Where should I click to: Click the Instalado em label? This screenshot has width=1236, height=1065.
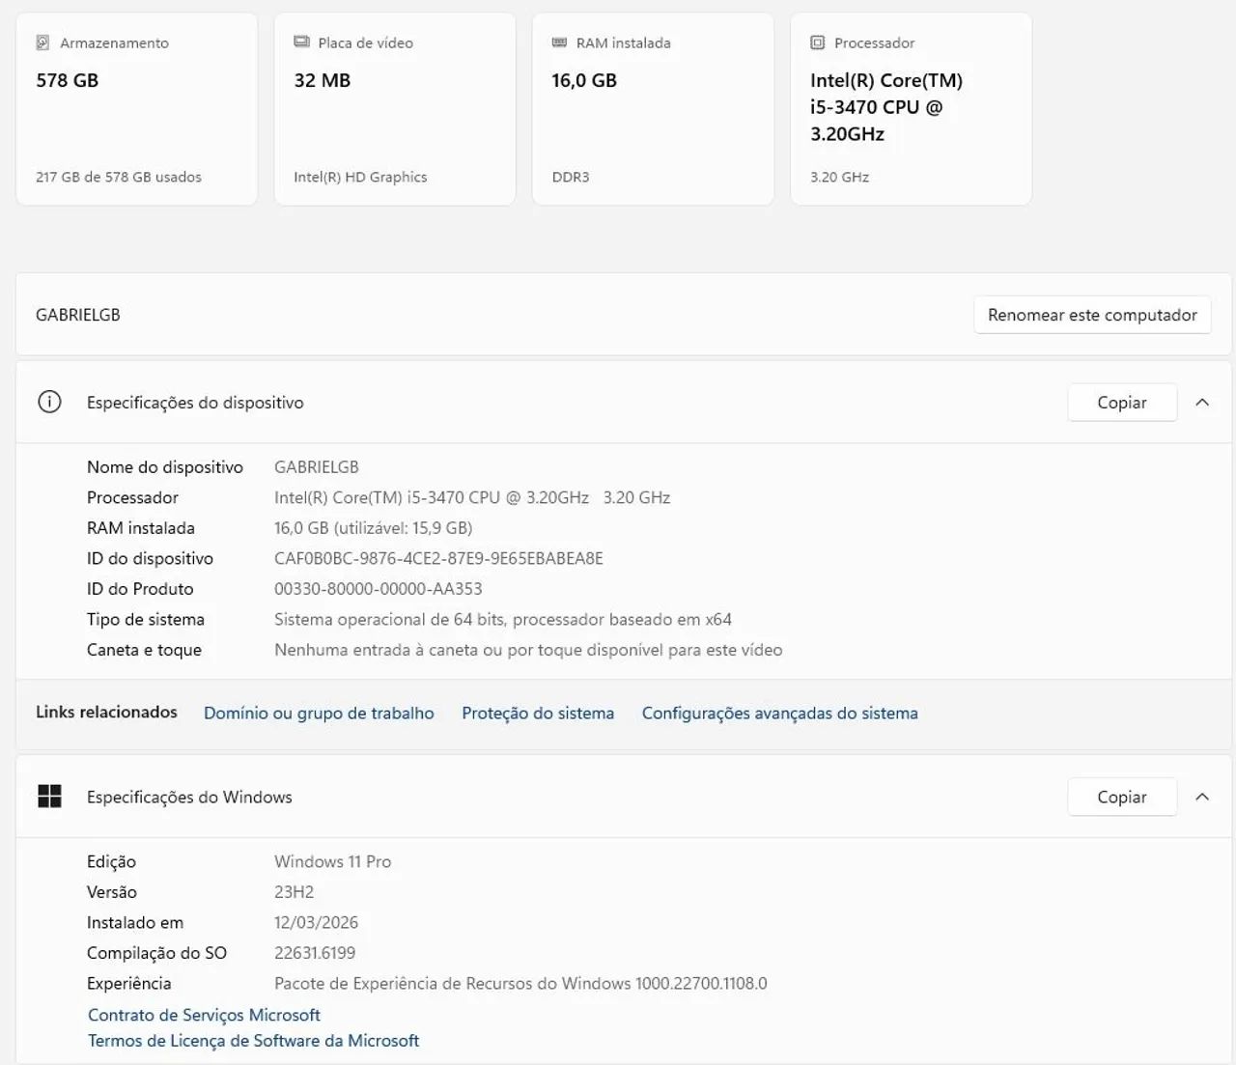click(135, 923)
